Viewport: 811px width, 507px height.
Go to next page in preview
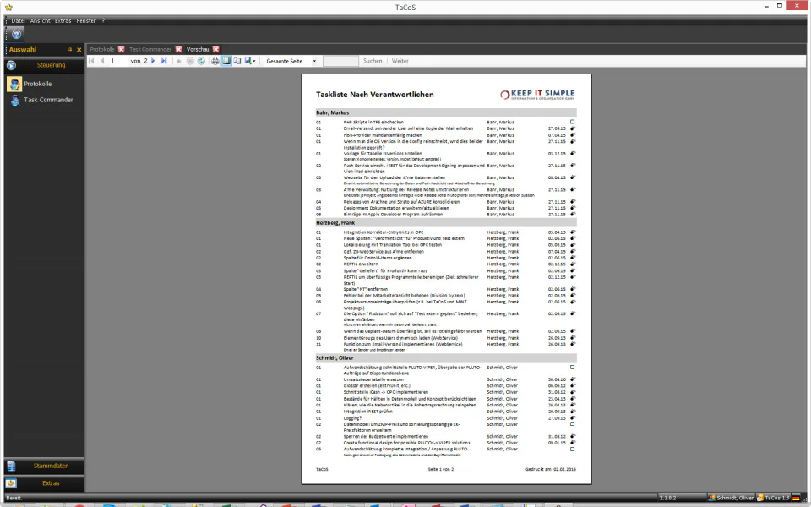click(x=153, y=61)
